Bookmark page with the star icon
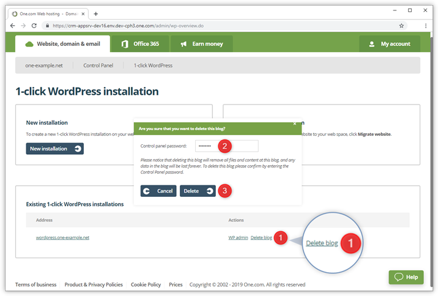Image resolution: width=438 pixels, height=296 pixels. (401, 26)
